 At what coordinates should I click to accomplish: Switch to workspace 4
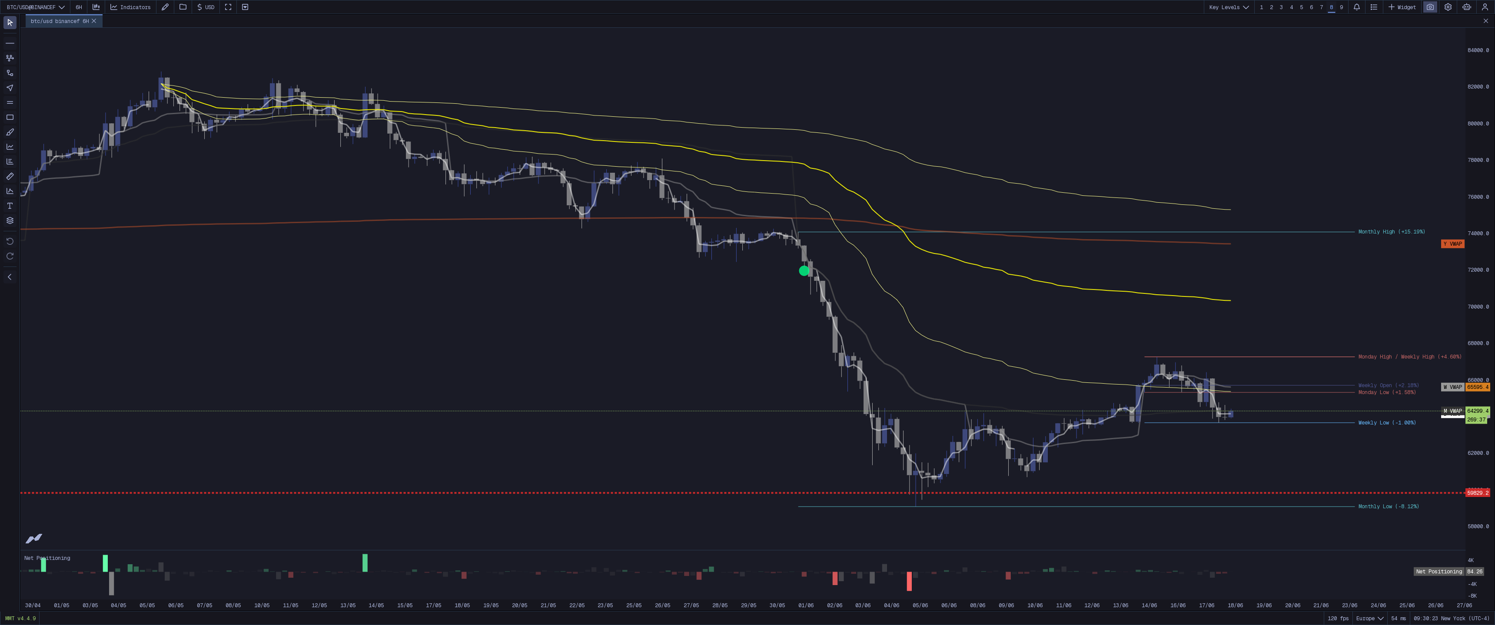tap(1291, 7)
